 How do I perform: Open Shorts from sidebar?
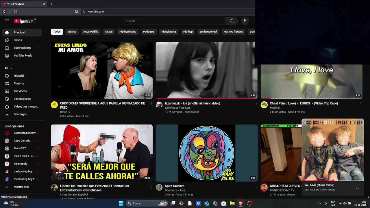point(22,40)
